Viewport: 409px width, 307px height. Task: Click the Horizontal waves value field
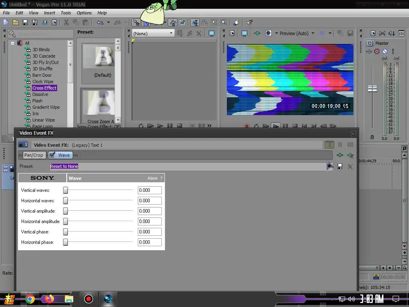point(149,201)
